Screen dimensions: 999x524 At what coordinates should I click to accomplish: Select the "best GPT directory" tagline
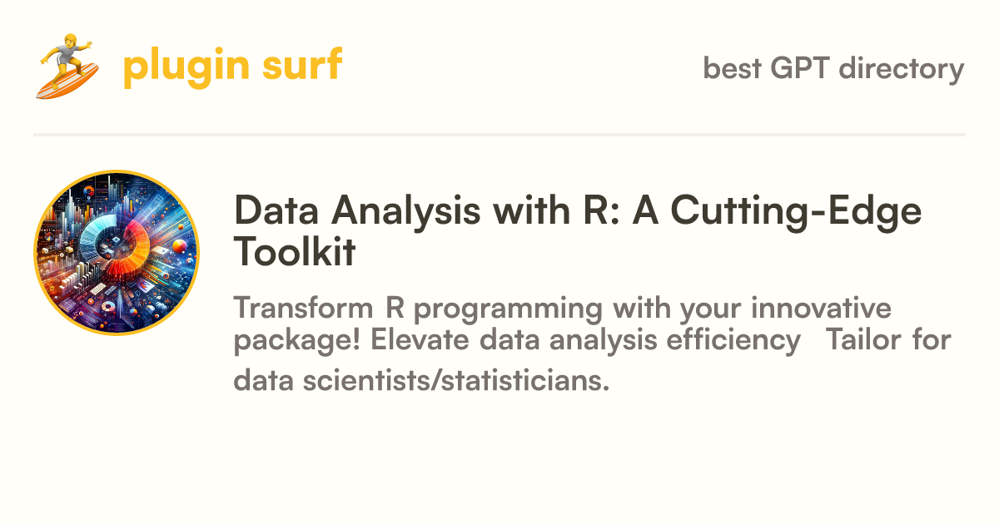[x=833, y=68]
